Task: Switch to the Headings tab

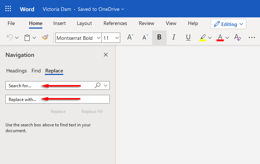Action: click(16, 71)
